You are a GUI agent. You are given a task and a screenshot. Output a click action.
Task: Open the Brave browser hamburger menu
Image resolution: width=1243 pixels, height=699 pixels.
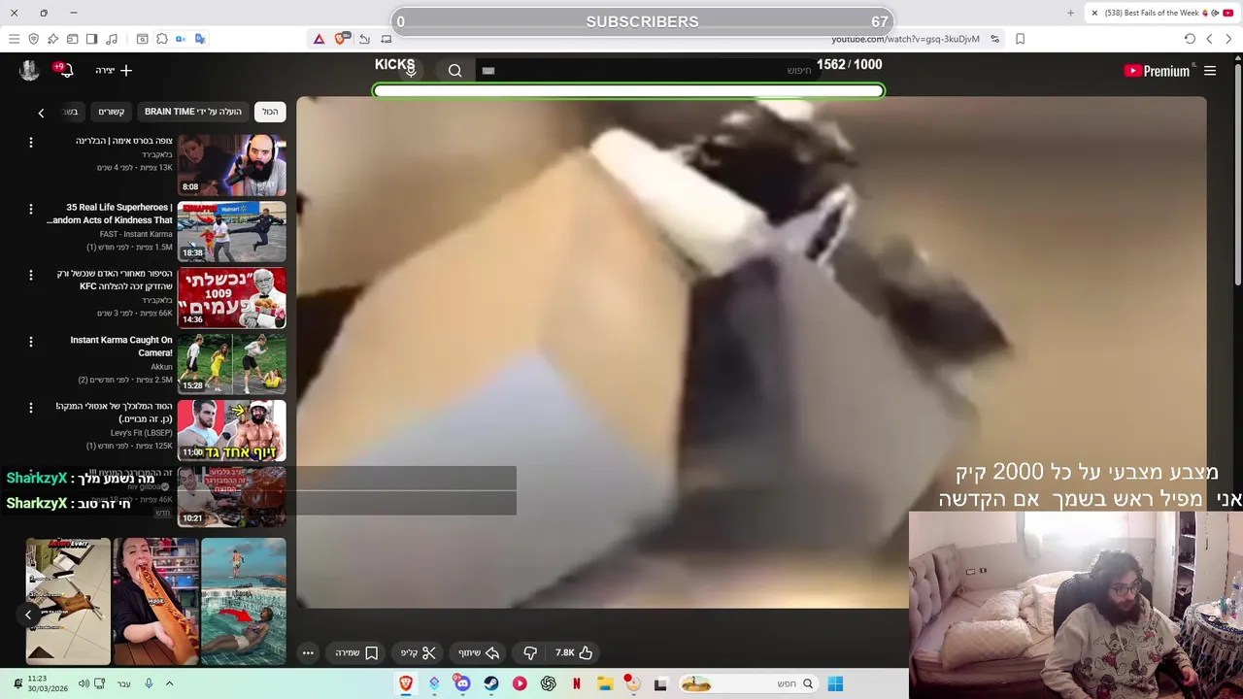pos(14,39)
